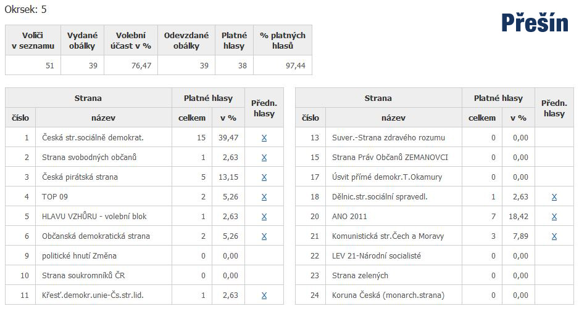Viewport: 579px width, 309px height.
Task: Click the Koruna Česká (monarch.strana) name
Action: (x=388, y=295)
